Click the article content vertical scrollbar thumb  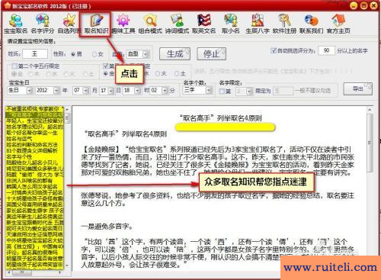[370, 143]
